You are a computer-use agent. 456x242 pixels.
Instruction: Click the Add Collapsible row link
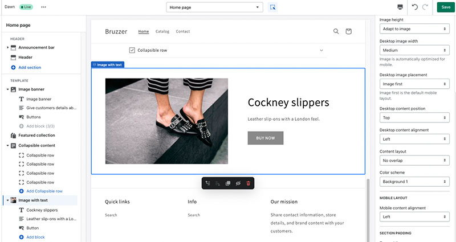(x=44, y=191)
